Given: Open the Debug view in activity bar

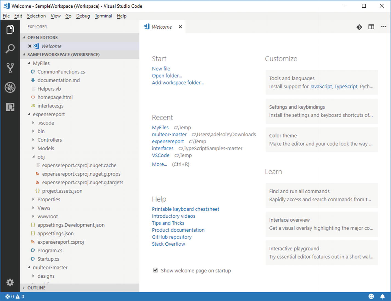Looking at the screenshot, I should (x=10, y=87).
